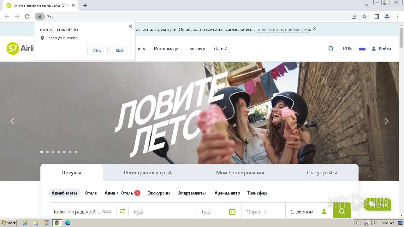Click the origin field Калининград KGD
This screenshot has width=404, height=227.
82,211
